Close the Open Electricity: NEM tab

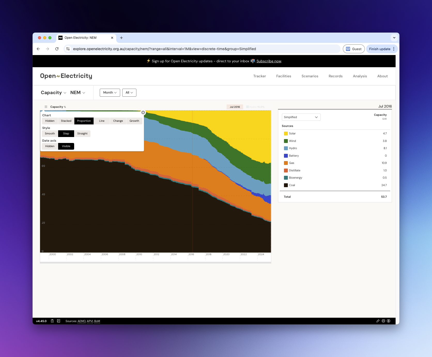(112, 38)
